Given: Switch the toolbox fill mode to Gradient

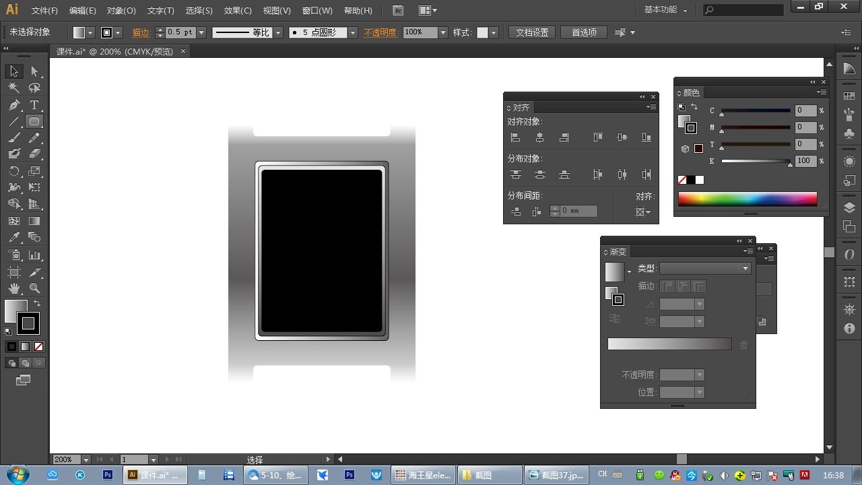Looking at the screenshot, I should [25, 347].
